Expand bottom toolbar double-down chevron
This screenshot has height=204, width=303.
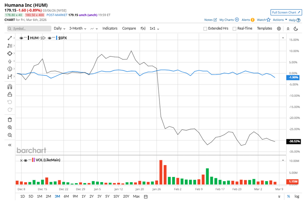(x=279, y=197)
